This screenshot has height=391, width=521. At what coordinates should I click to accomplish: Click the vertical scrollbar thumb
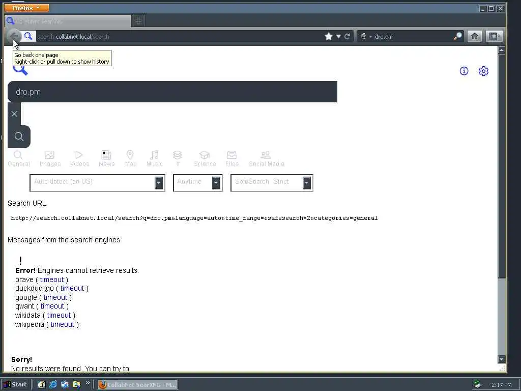coord(501,166)
